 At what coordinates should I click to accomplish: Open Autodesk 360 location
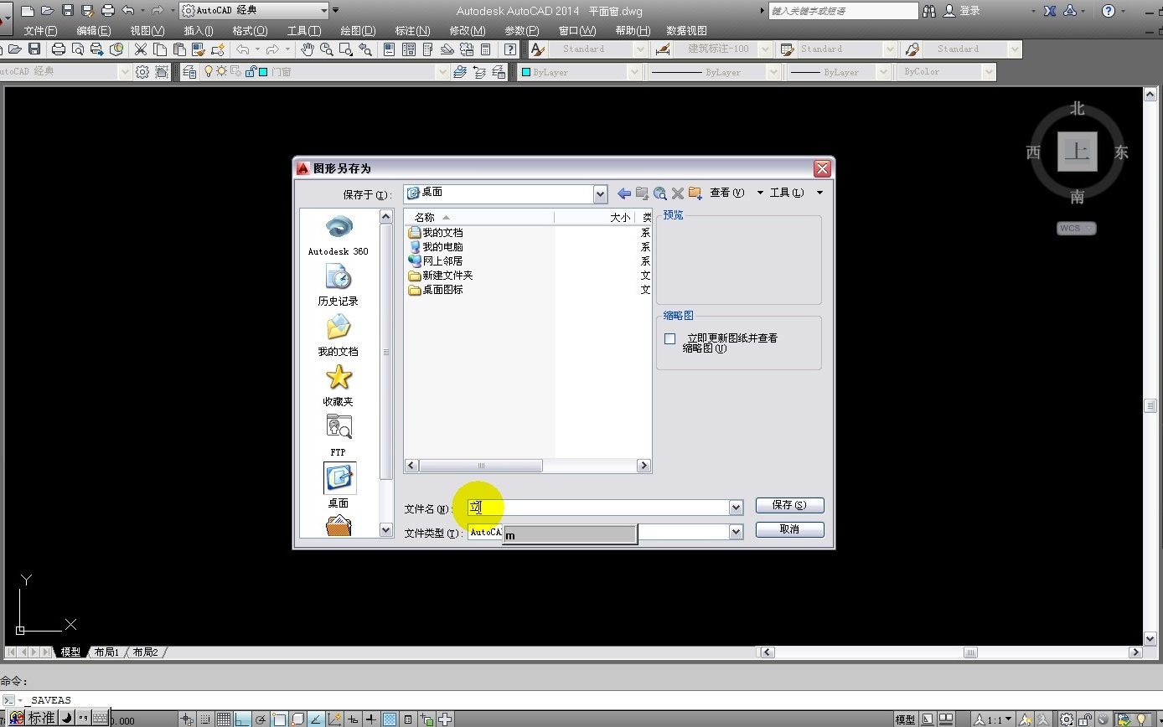339,235
